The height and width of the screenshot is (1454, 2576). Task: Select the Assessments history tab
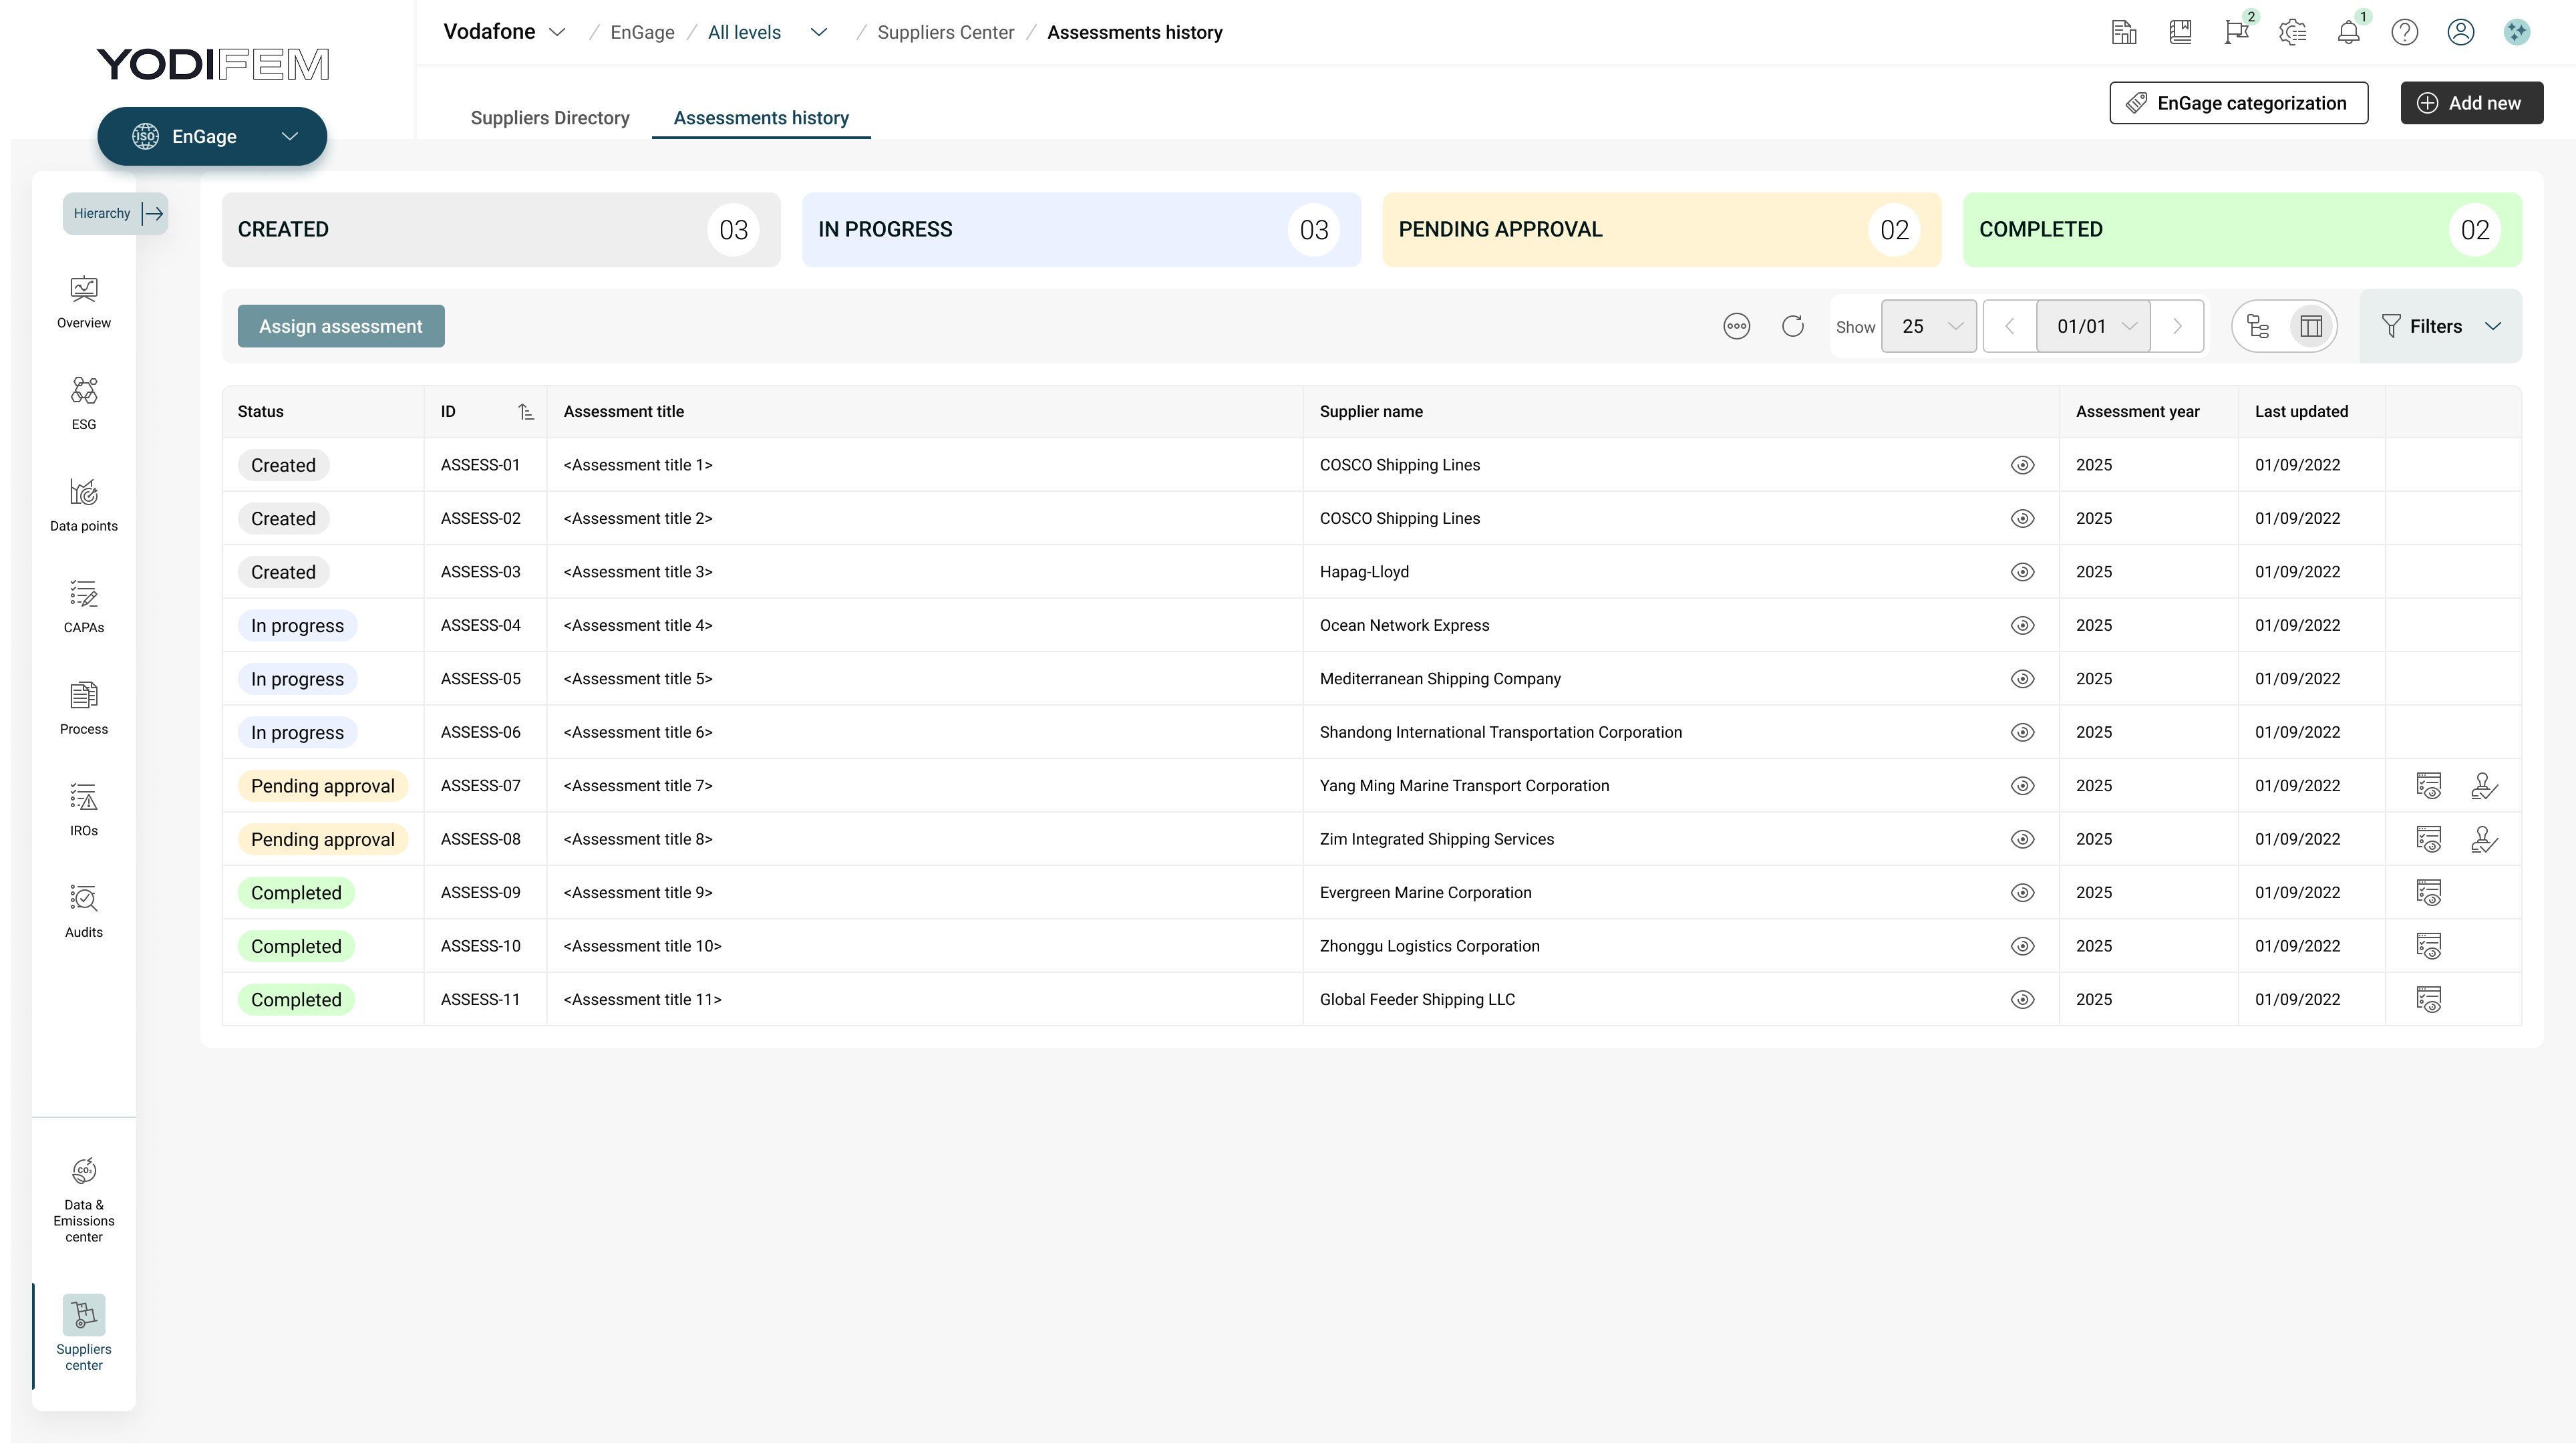pos(761,118)
